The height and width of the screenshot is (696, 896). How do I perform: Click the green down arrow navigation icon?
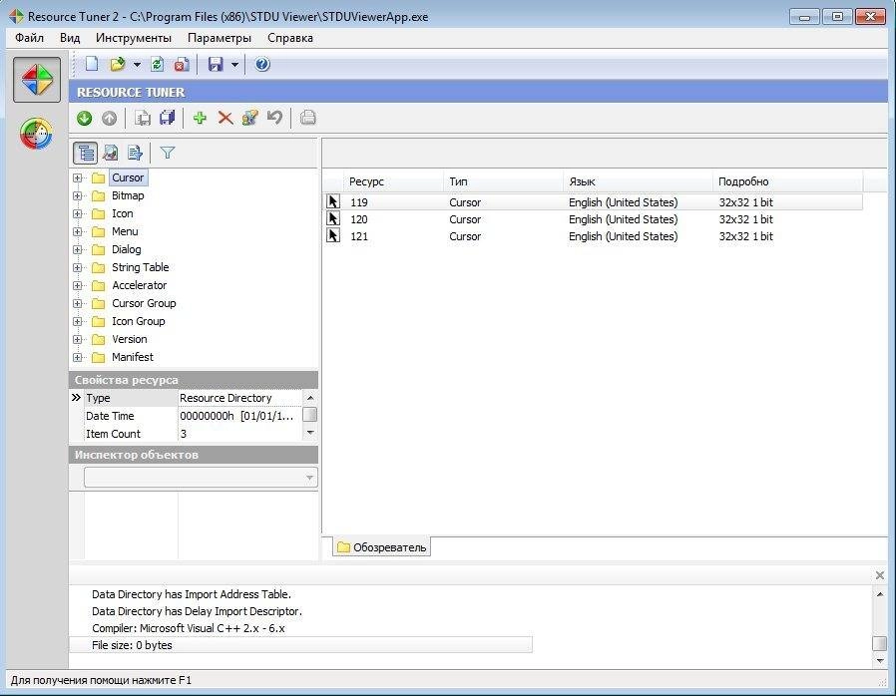tap(85, 119)
